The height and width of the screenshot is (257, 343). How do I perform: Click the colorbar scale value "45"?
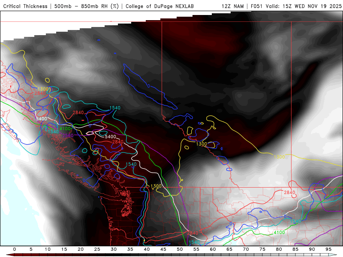(163, 249)
